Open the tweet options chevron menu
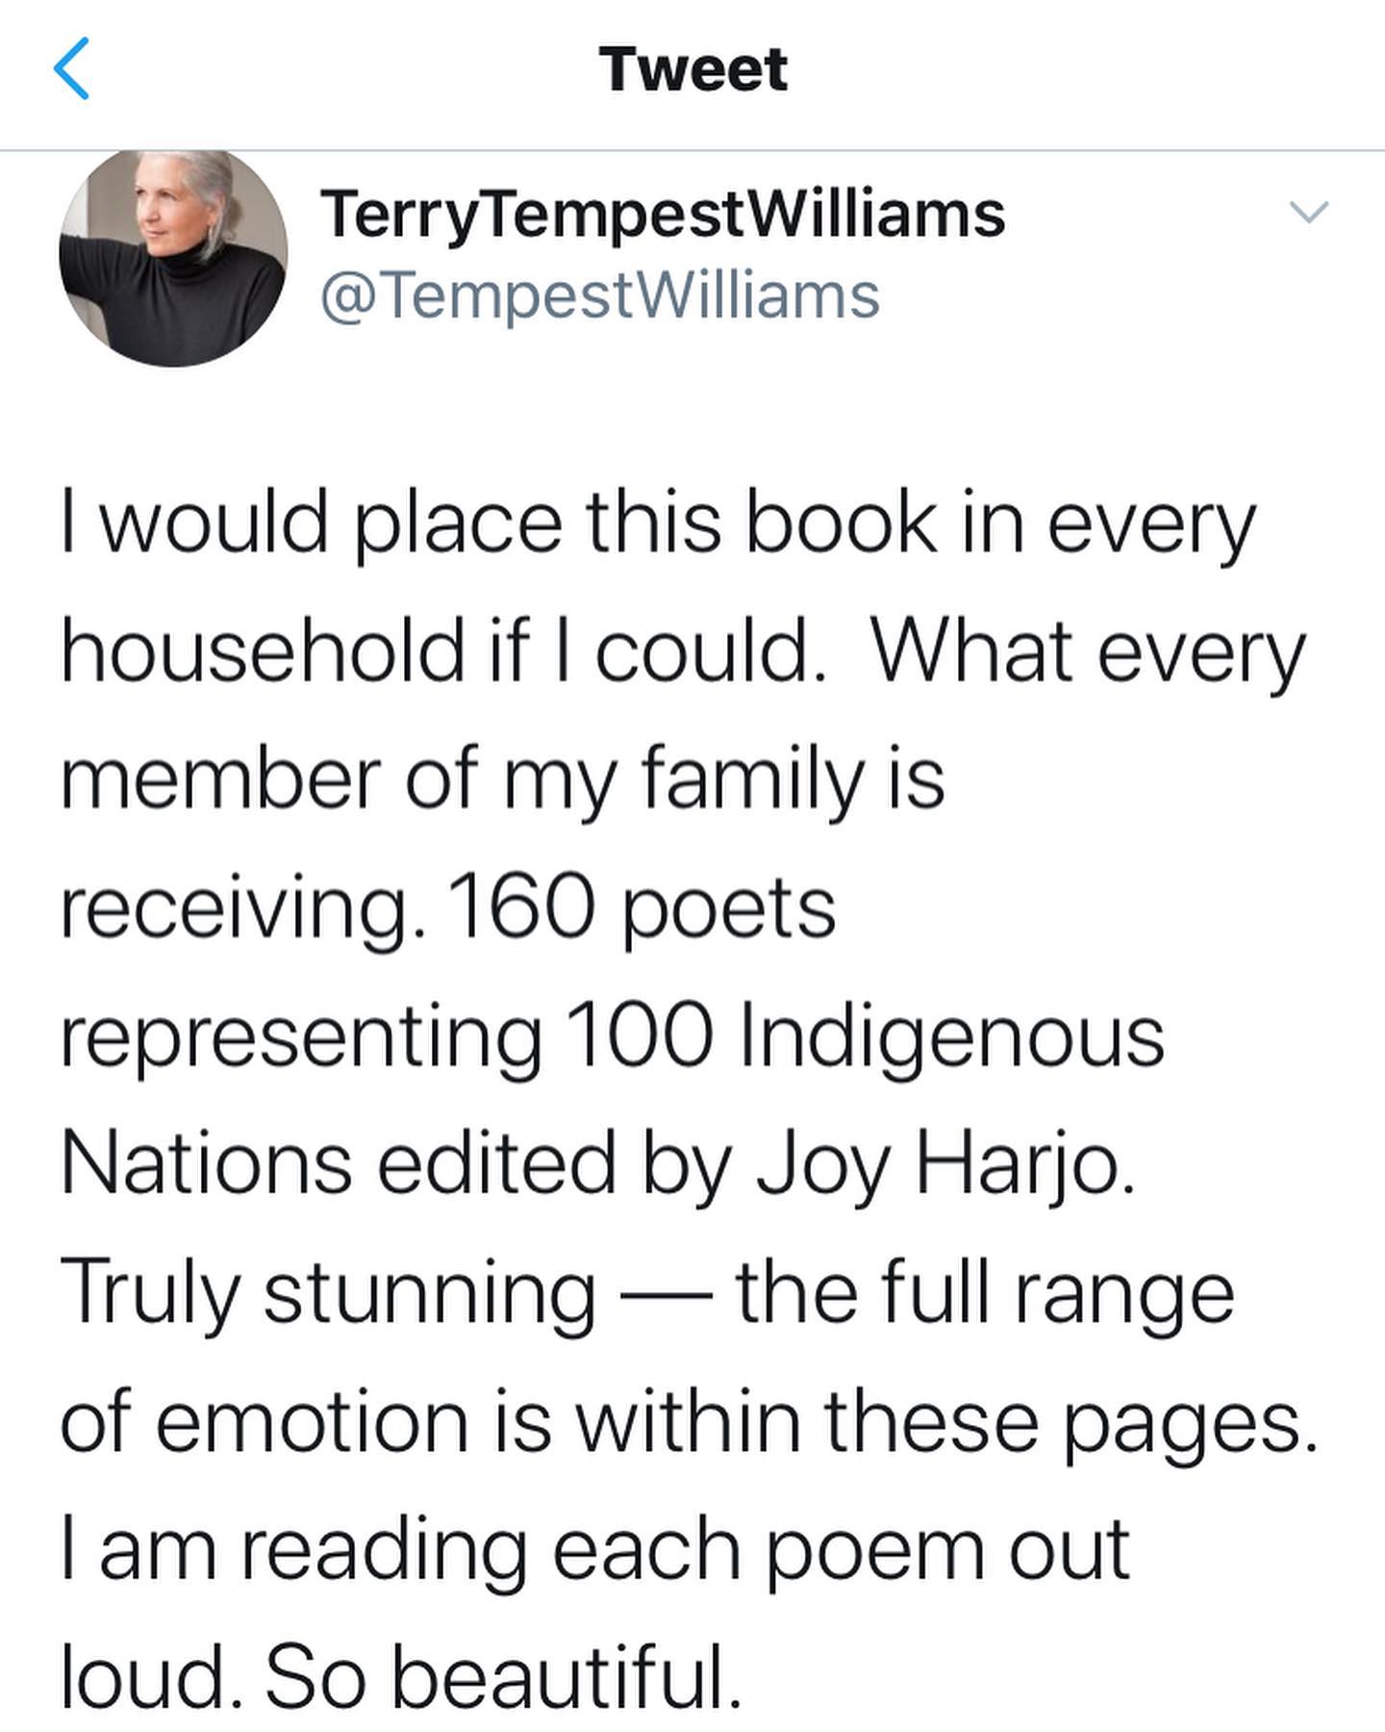Image resolution: width=1385 pixels, height=1732 pixels. pyautogui.click(x=1308, y=212)
